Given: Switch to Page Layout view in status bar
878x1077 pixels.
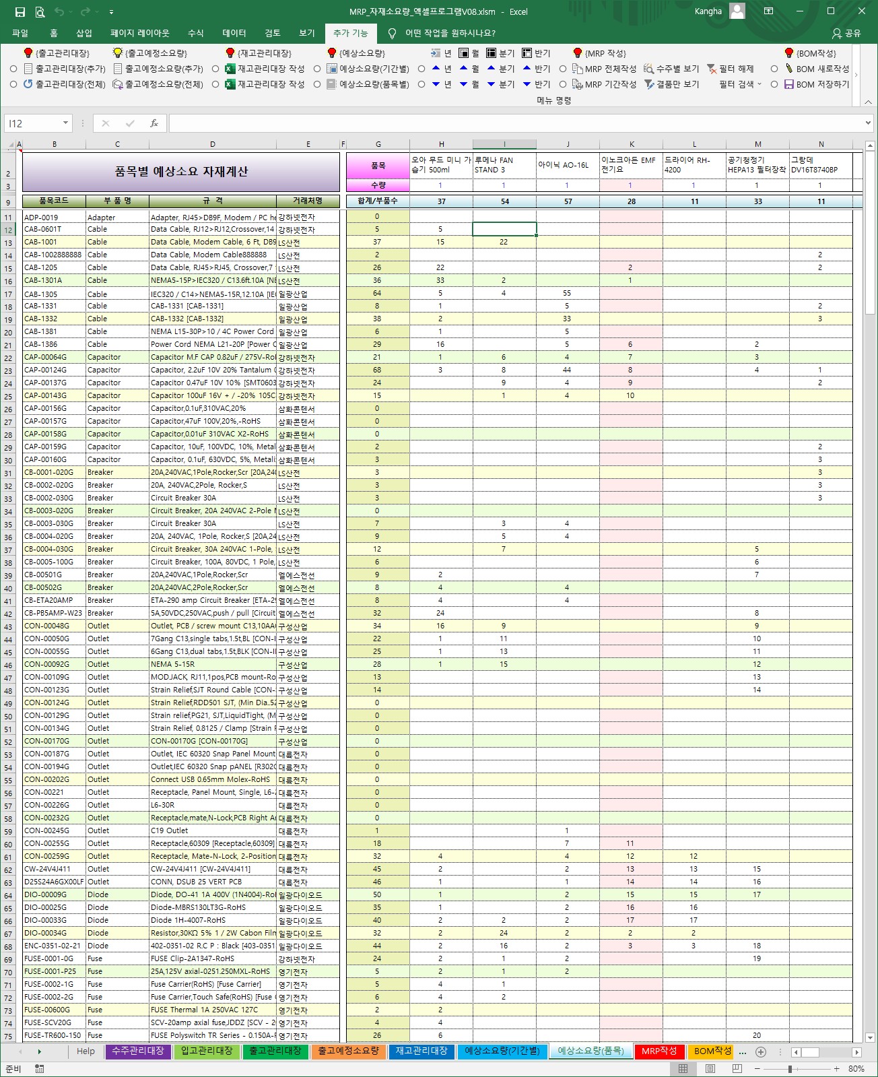Looking at the screenshot, I should pyautogui.click(x=710, y=1069).
